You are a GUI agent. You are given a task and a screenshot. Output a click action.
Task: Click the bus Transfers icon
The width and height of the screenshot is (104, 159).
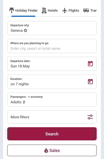(86, 10)
